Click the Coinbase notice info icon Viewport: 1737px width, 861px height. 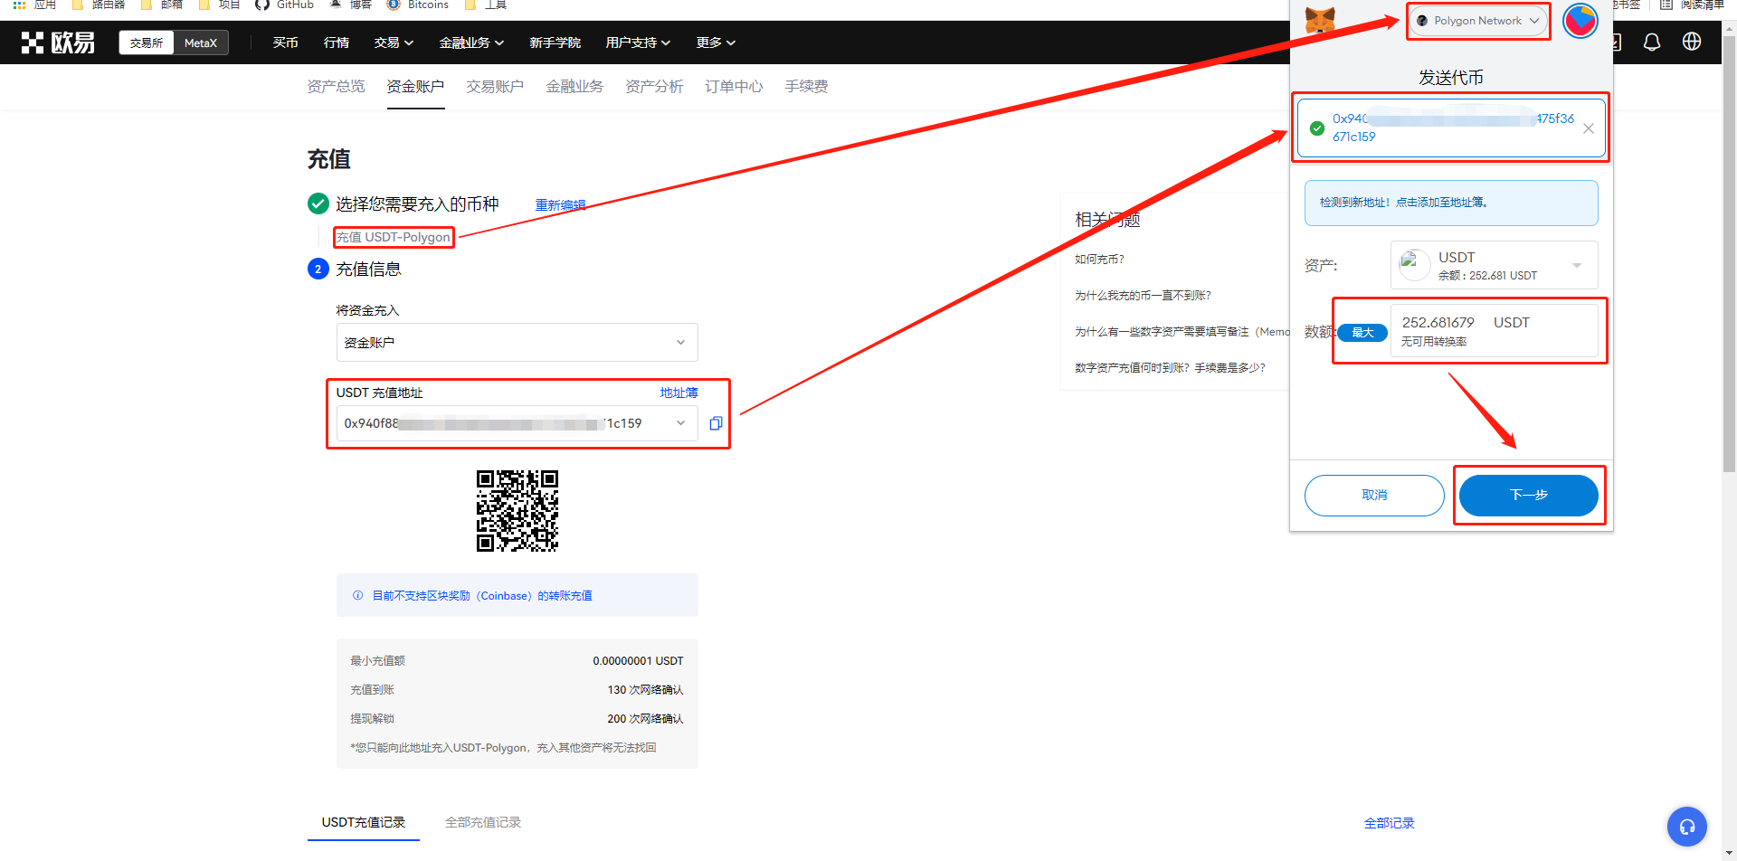357,595
